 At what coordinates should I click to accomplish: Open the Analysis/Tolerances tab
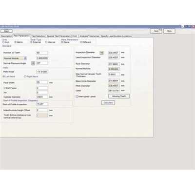(89, 36)
